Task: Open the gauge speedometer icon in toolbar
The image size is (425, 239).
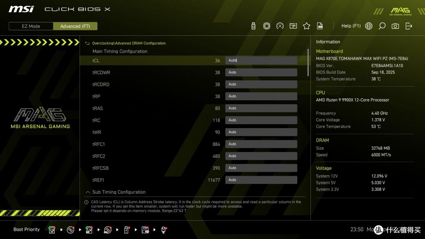Action: coord(280,26)
